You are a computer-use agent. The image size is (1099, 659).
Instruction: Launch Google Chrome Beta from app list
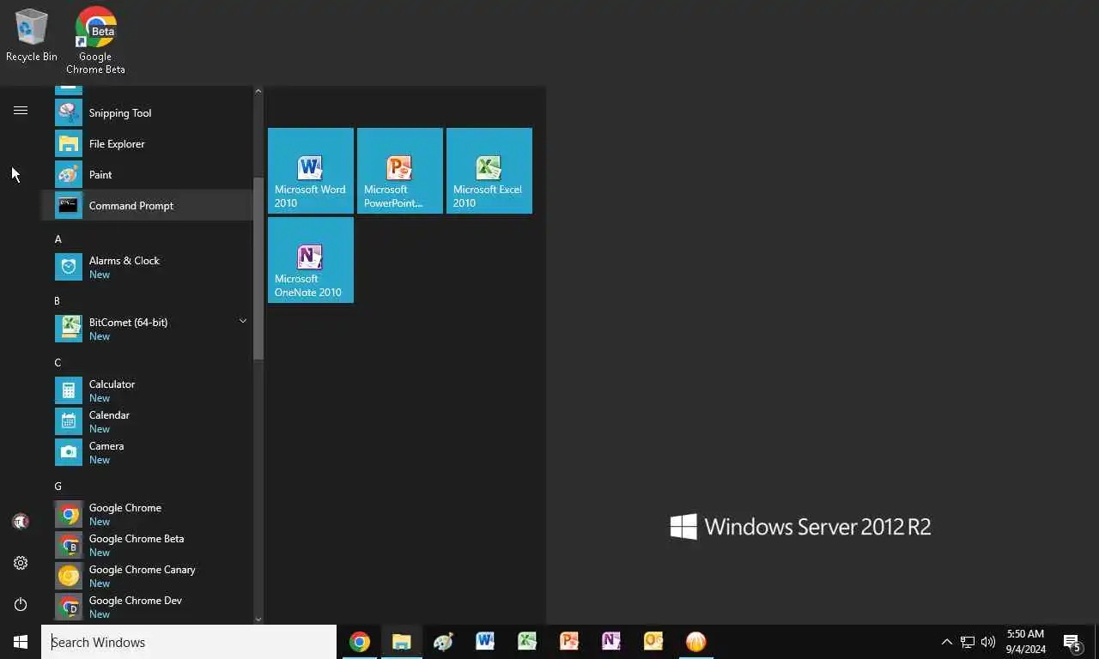pyautogui.click(x=147, y=545)
